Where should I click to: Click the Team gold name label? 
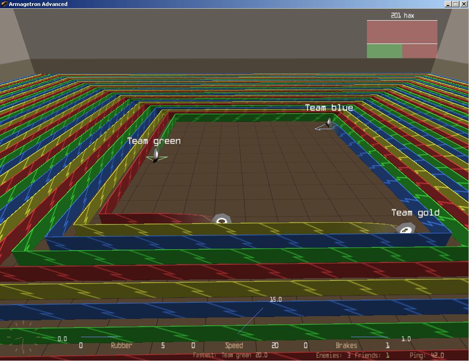(x=415, y=213)
